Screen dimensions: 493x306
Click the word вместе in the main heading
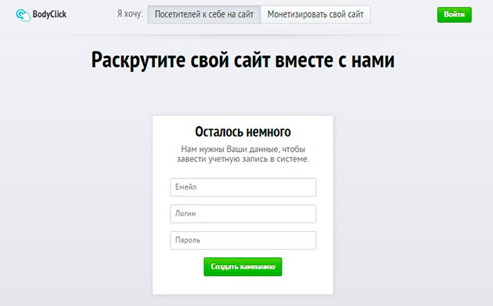point(304,60)
